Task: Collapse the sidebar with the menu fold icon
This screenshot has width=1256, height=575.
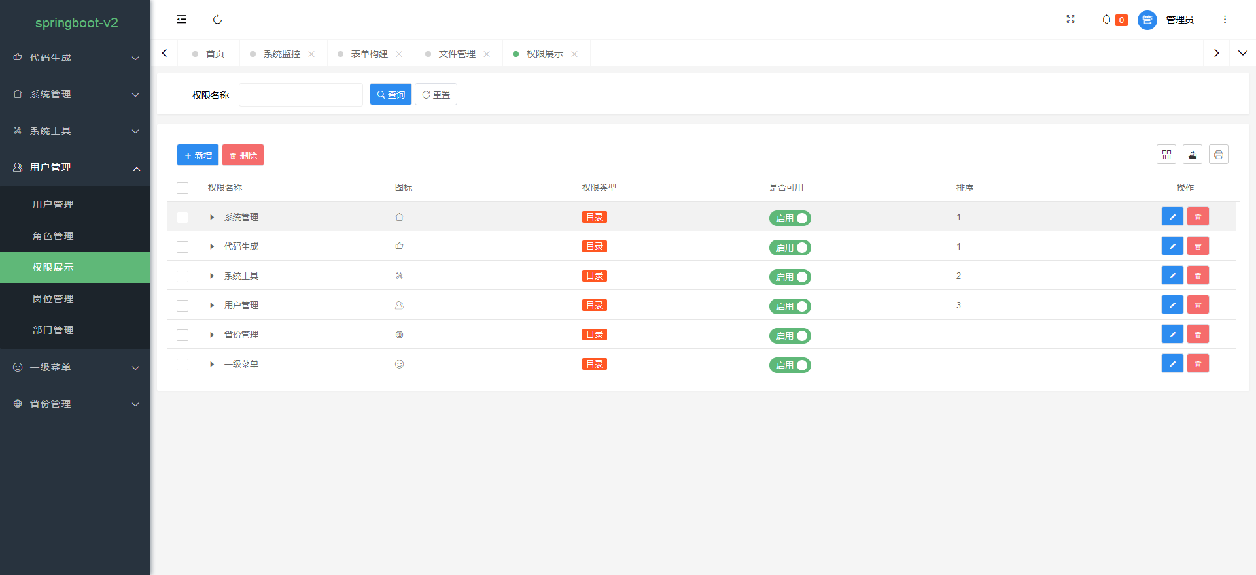Action: (x=181, y=20)
